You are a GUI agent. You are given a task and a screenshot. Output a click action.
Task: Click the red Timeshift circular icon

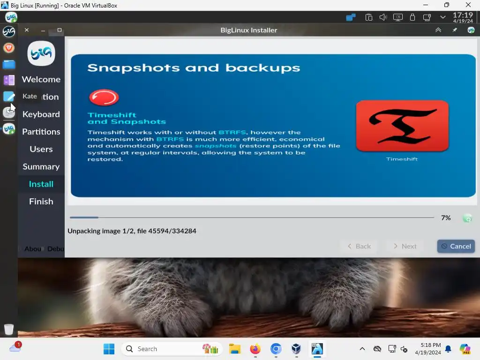click(104, 97)
